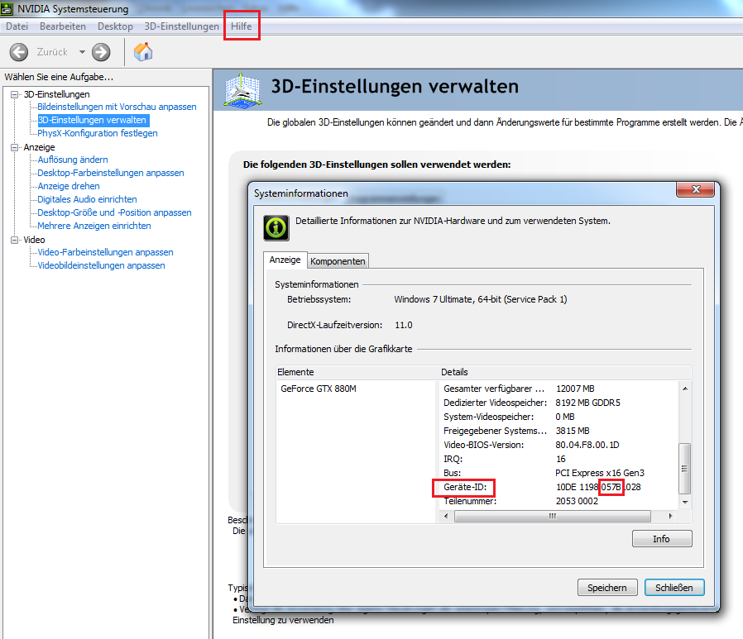Open Desktop-Größe und -Position anpassen

tap(115, 213)
